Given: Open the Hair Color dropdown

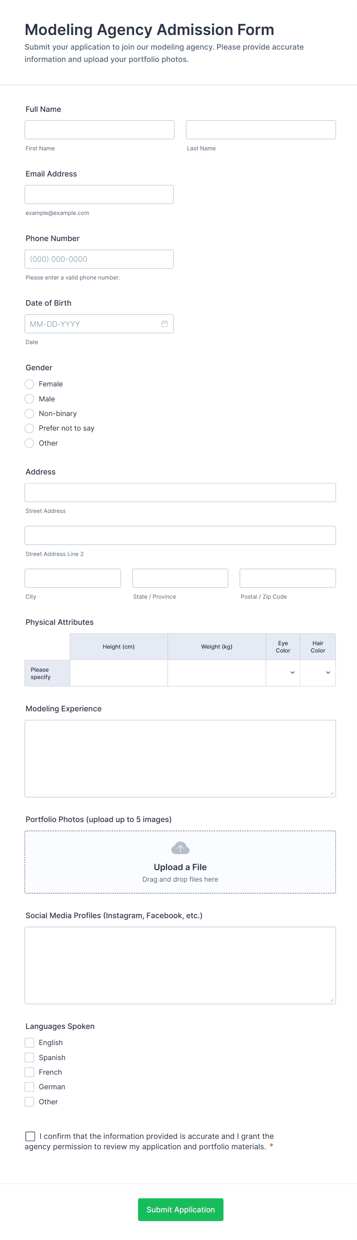Looking at the screenshot, I should point(318,672).
